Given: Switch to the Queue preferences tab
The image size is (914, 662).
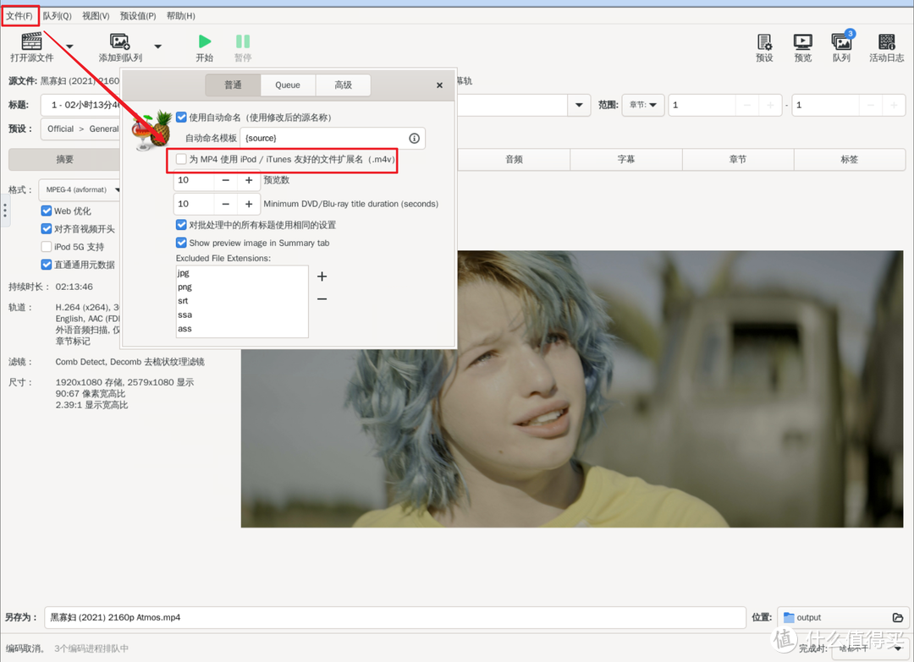Looking at the screenshot, I should point(288,85).
